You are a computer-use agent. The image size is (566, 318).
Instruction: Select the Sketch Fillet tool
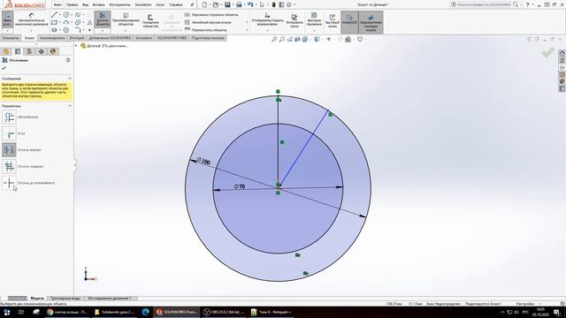click(78, 30)
